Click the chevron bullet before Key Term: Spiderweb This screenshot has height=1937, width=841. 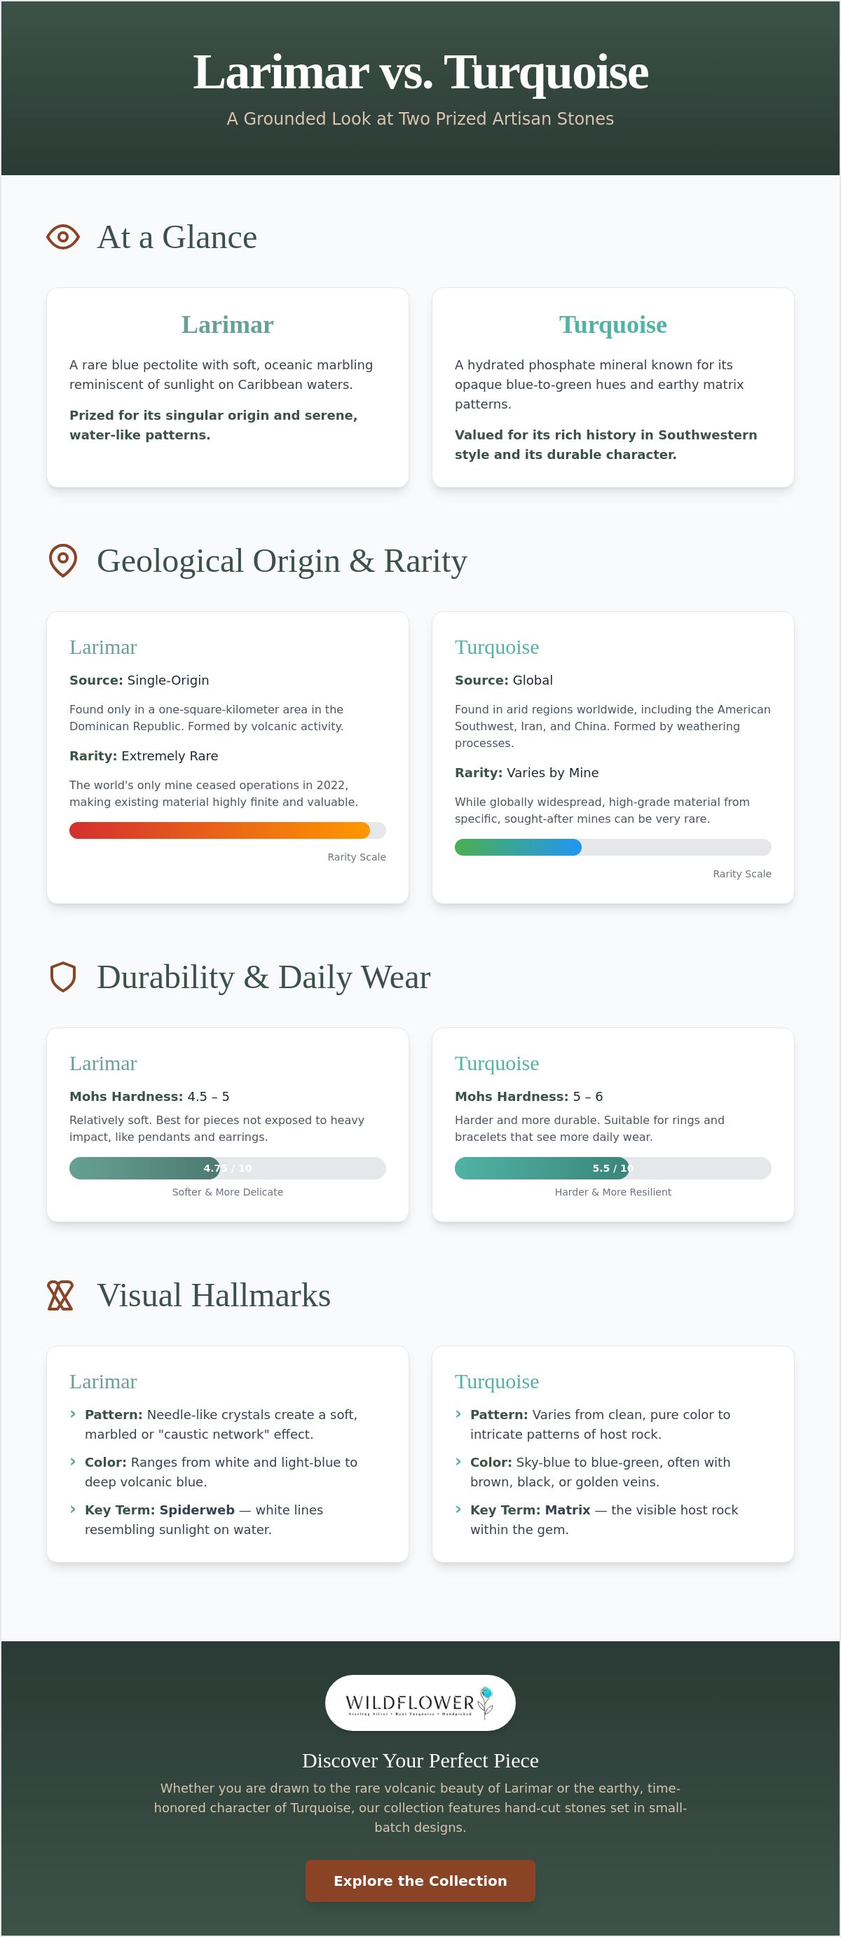point(73,1509)
